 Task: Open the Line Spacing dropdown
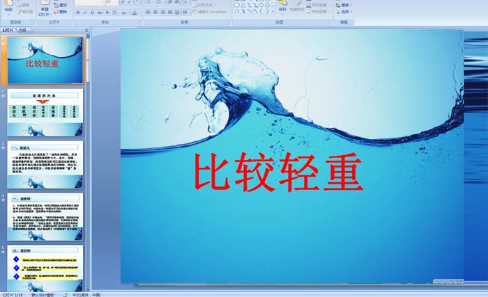(185, 2)
